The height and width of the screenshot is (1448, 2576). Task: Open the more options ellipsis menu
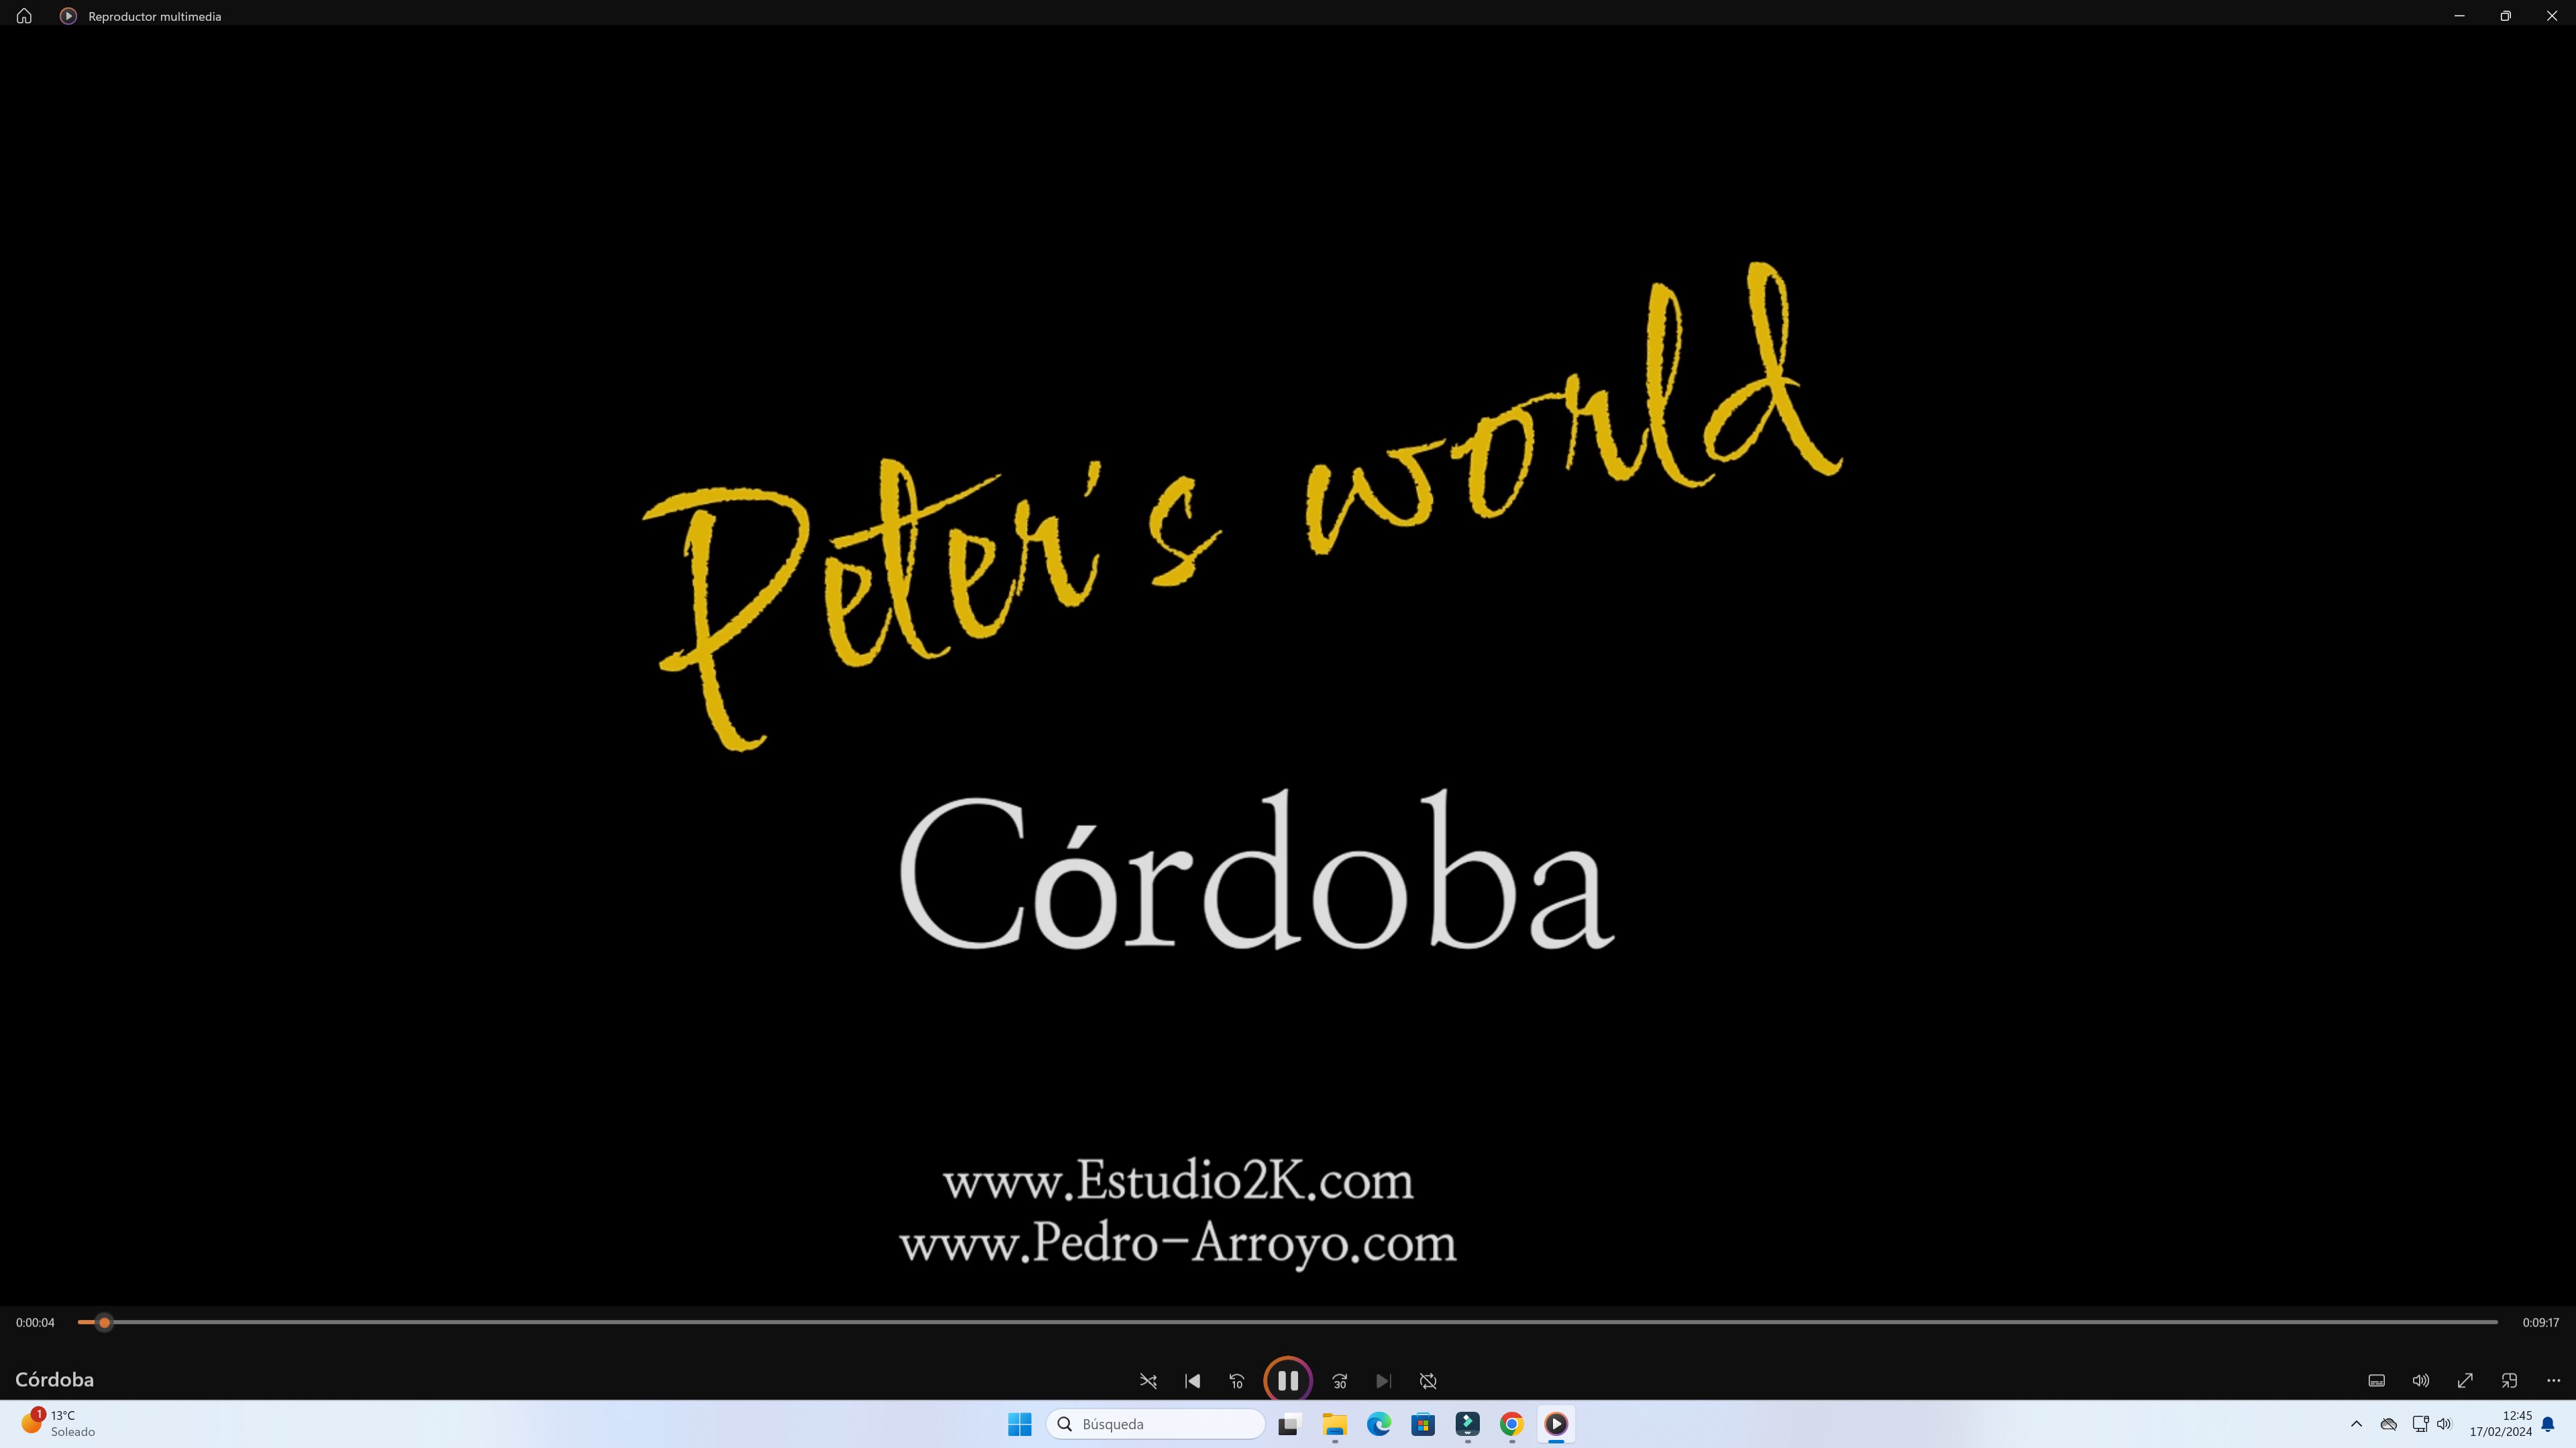click(2553, 1381)
